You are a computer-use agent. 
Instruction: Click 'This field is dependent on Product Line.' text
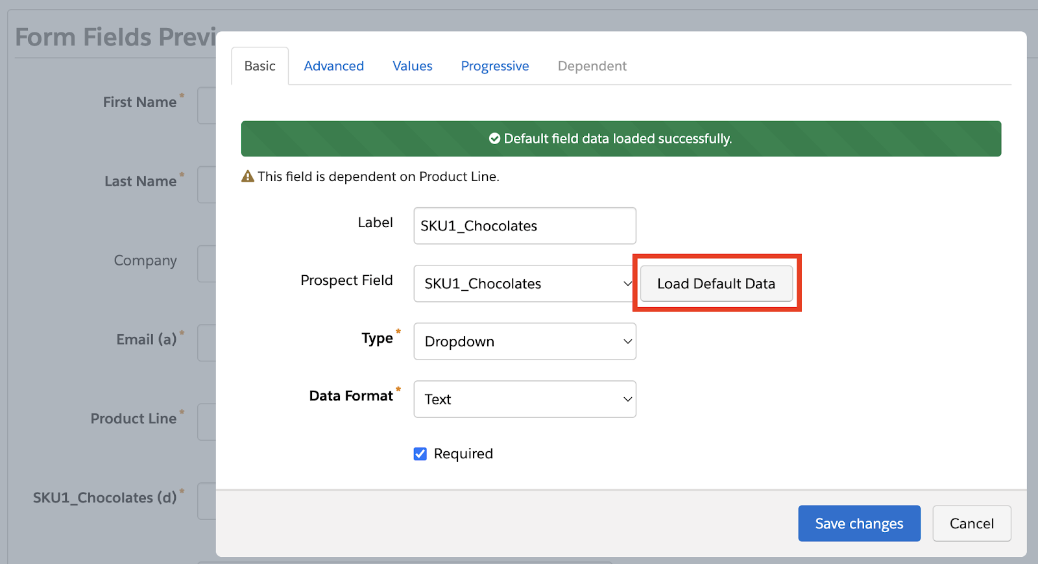378,177
